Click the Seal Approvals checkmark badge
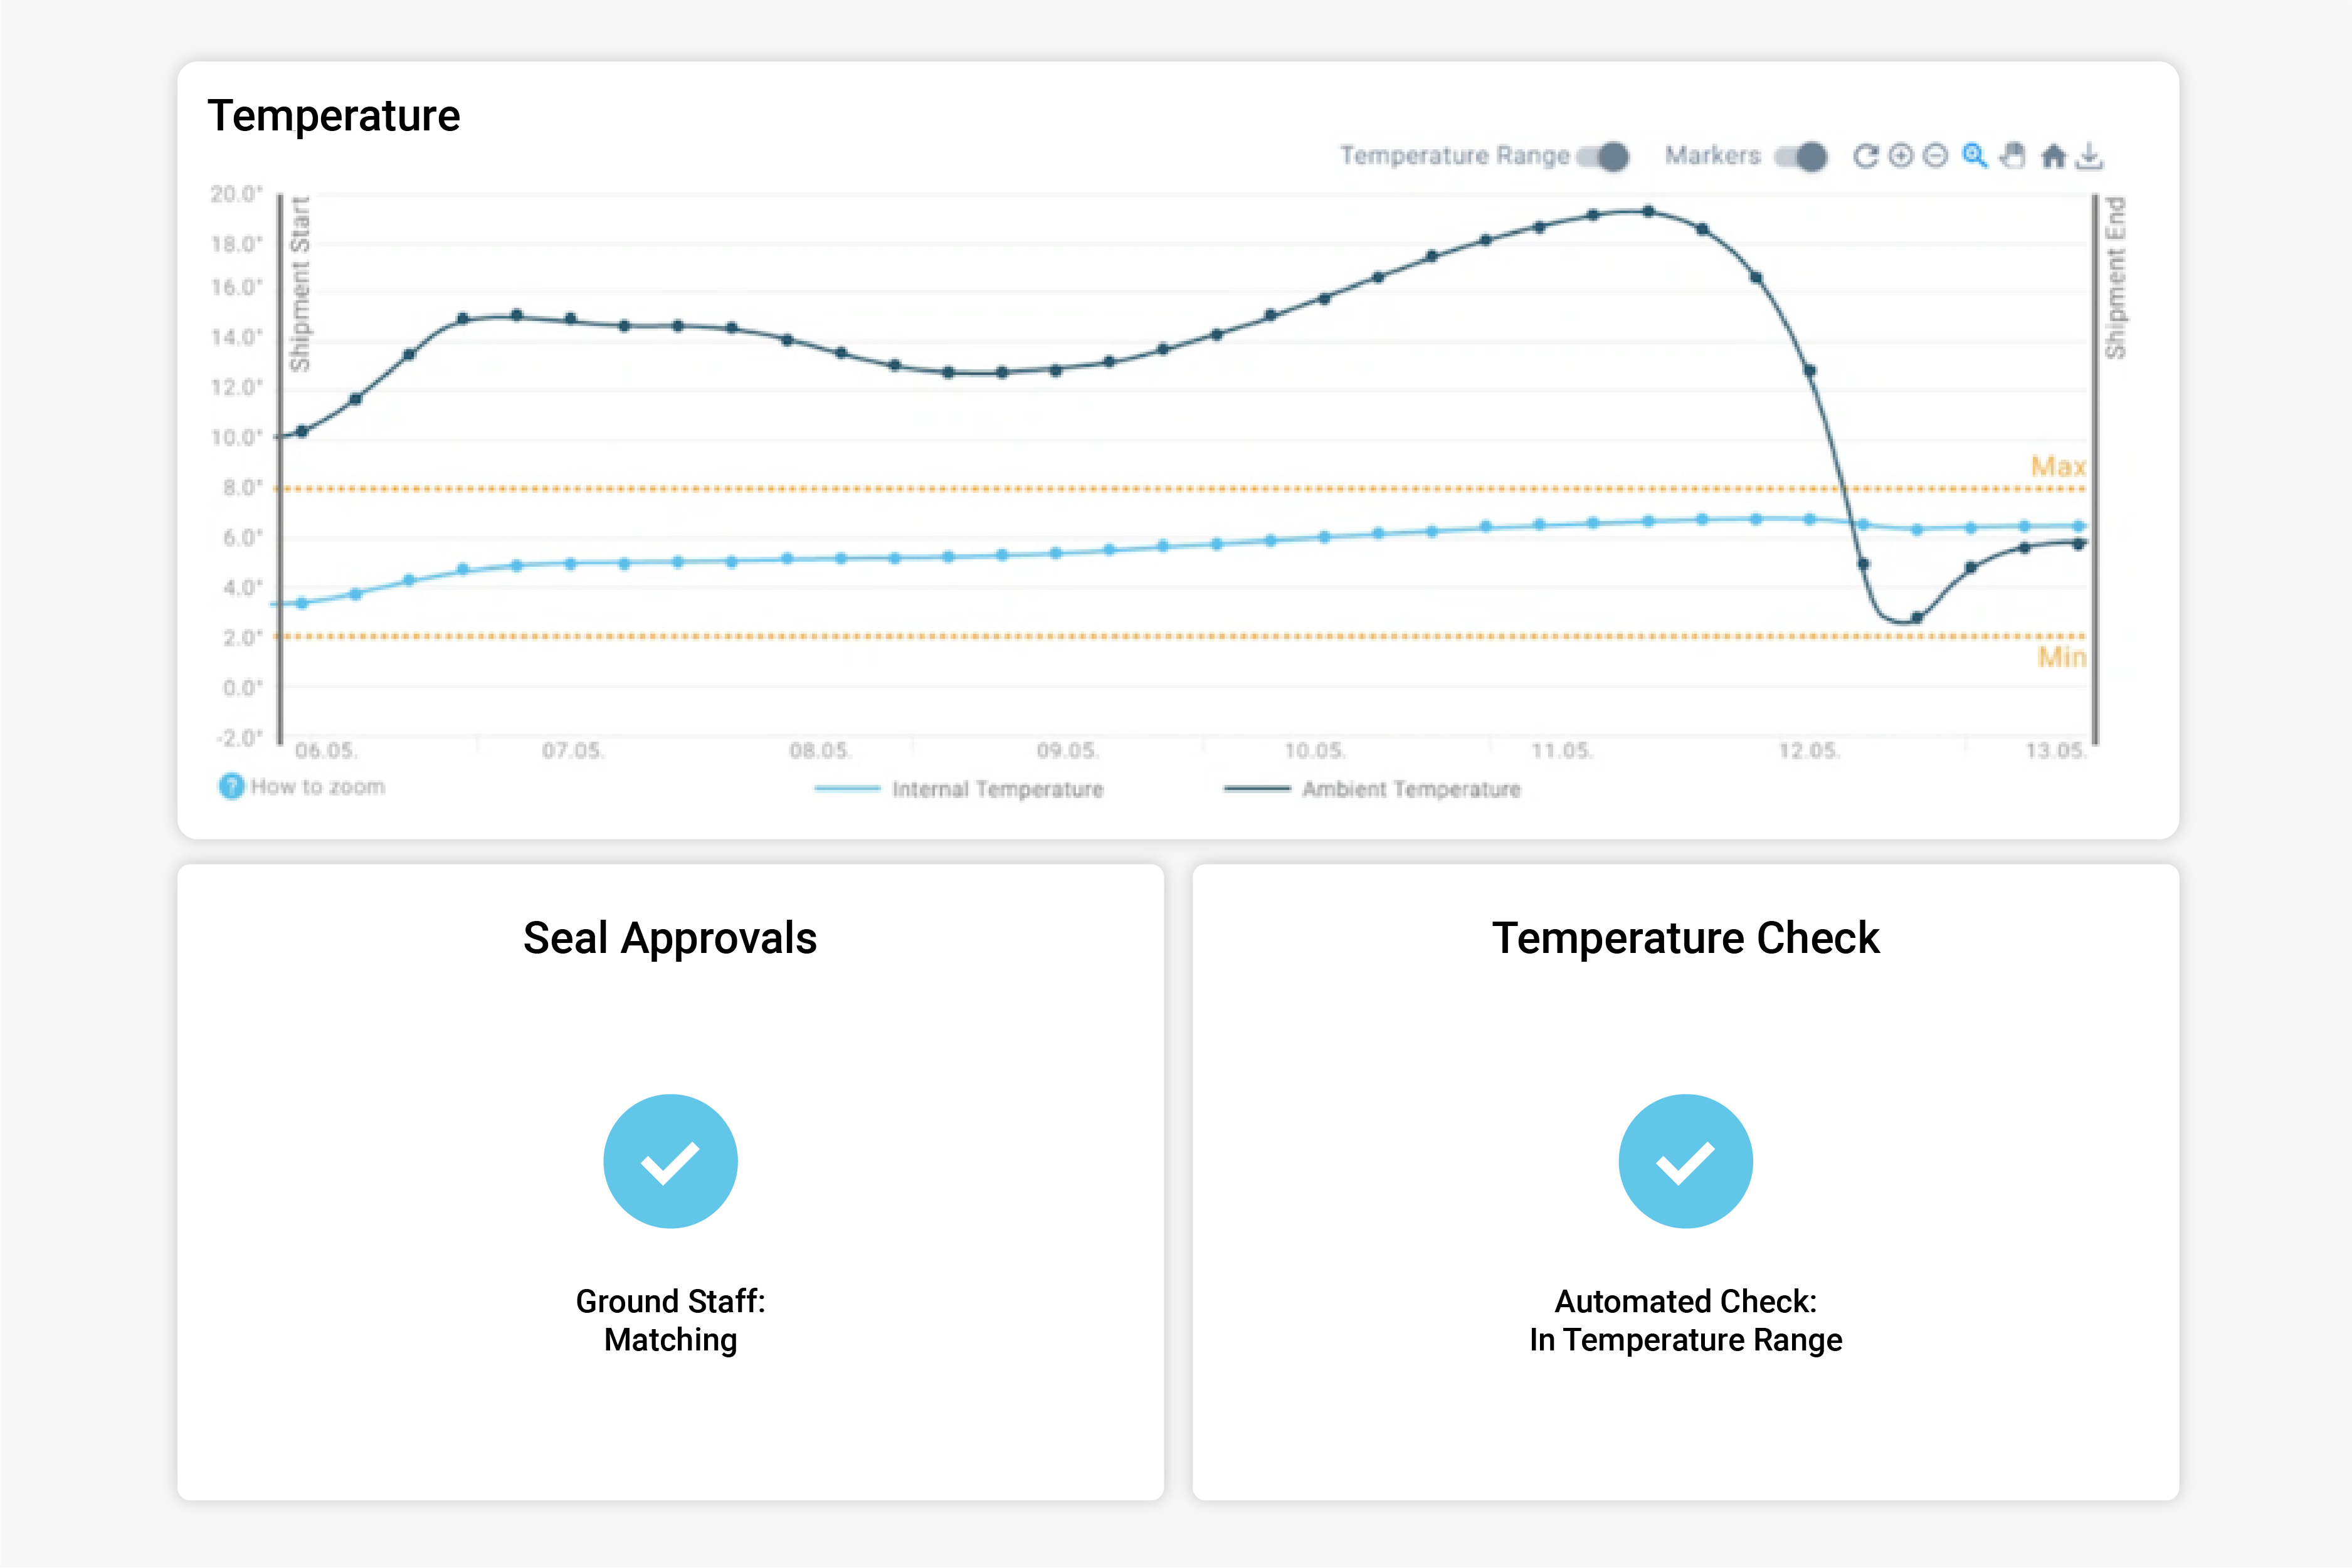 tap(670, 1161)
